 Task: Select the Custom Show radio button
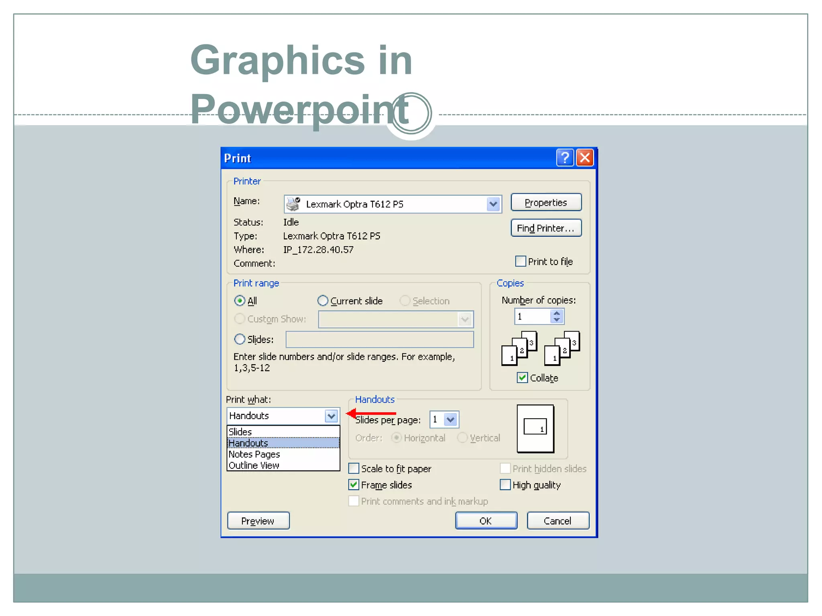[240, 319]
